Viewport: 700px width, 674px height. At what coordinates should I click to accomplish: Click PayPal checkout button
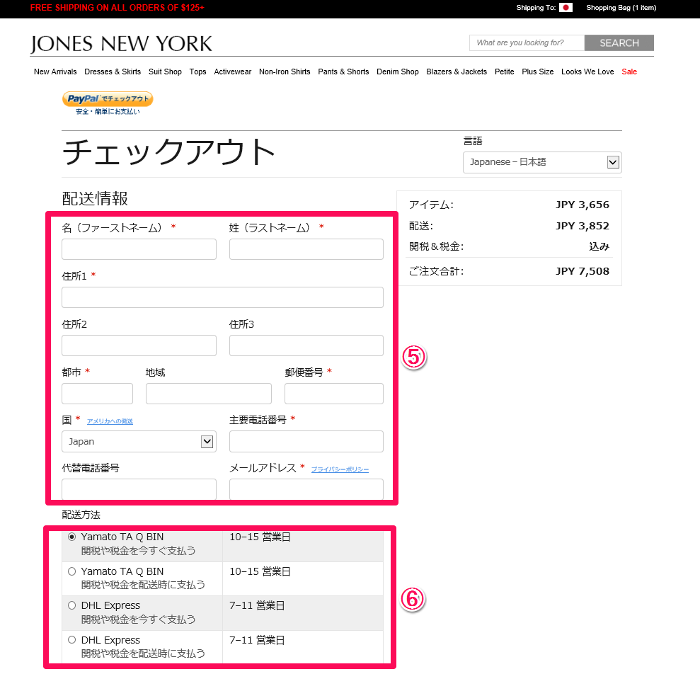[108, 98]
